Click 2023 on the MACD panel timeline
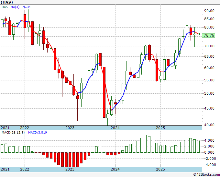The width and height of the screenshot is (220, 177). (x=70, y=169)
